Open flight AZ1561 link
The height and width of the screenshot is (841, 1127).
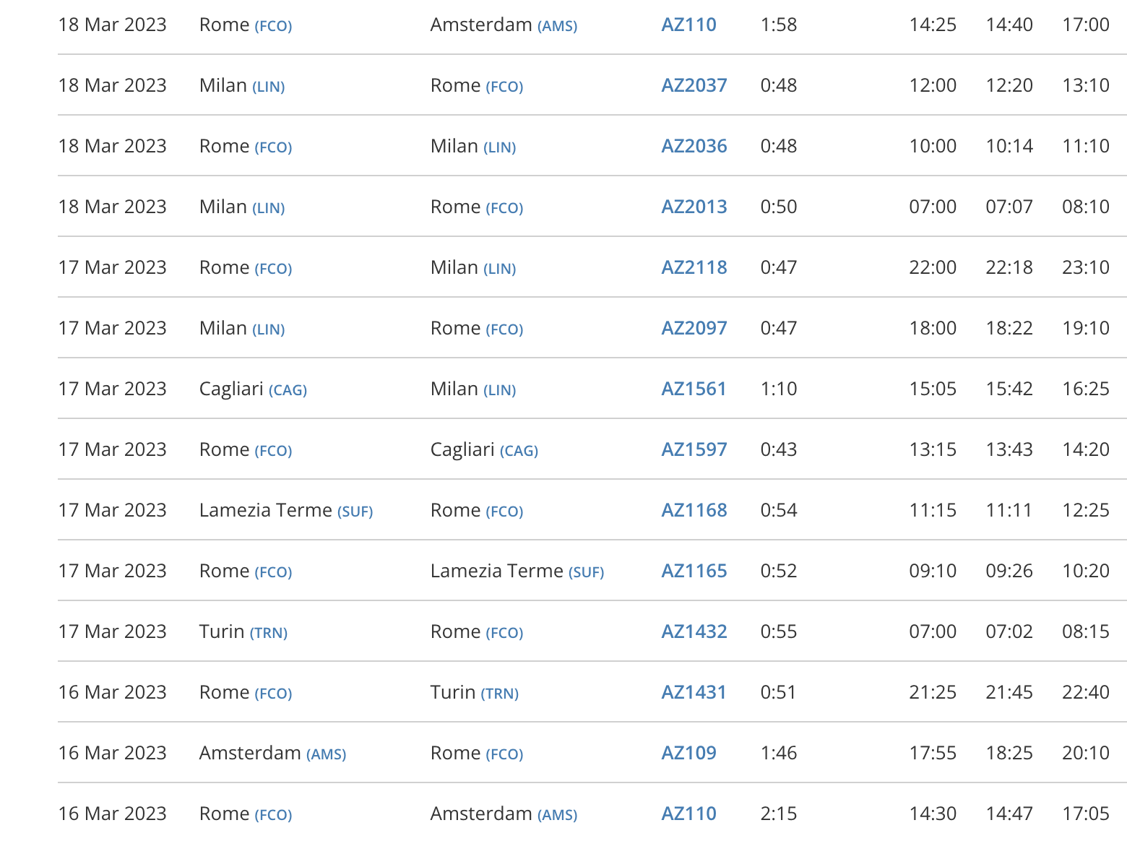(694, 389)
